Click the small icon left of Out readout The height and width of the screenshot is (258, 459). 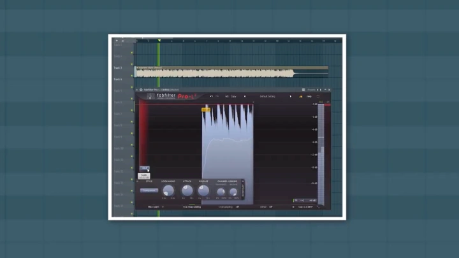[293, 207]
